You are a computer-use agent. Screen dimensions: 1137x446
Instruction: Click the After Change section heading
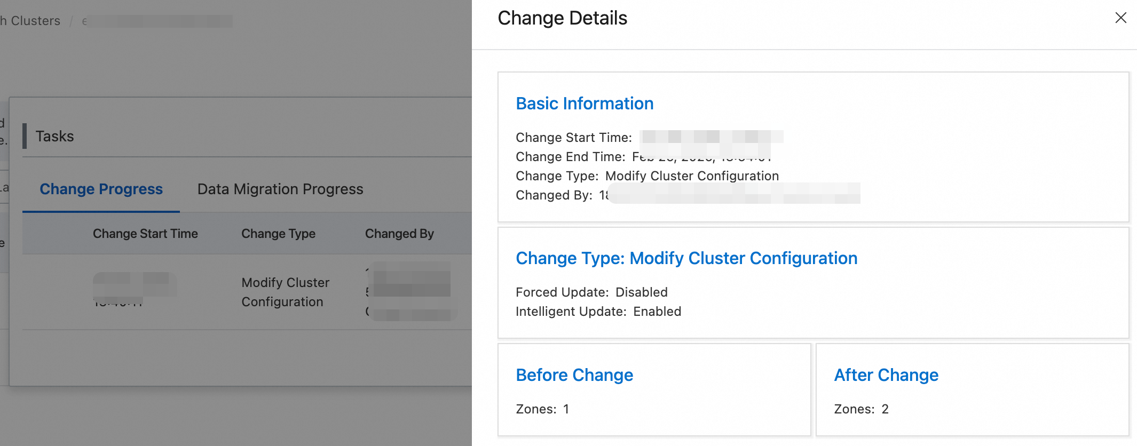(886, 375)
